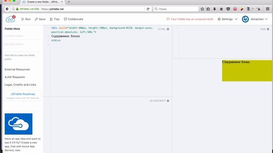The width and height of the screenshot is (273, 153).
Task: Click the yellow result block
Action: 247,71
